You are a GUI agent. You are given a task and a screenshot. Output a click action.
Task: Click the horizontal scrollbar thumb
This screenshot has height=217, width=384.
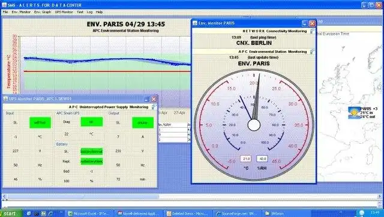pos(83,196)
